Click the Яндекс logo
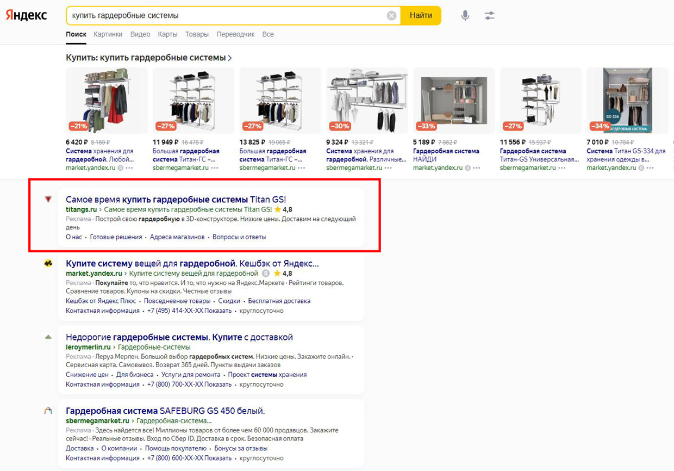The width and height of the screenshot is (674, 471). (26, 15)
